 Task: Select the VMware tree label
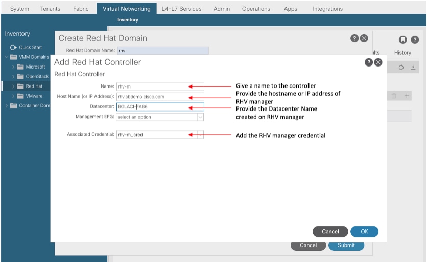pos(34,96)
